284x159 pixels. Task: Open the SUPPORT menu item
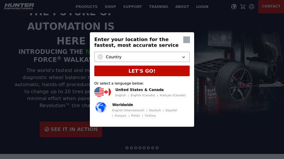pos(132,7)
